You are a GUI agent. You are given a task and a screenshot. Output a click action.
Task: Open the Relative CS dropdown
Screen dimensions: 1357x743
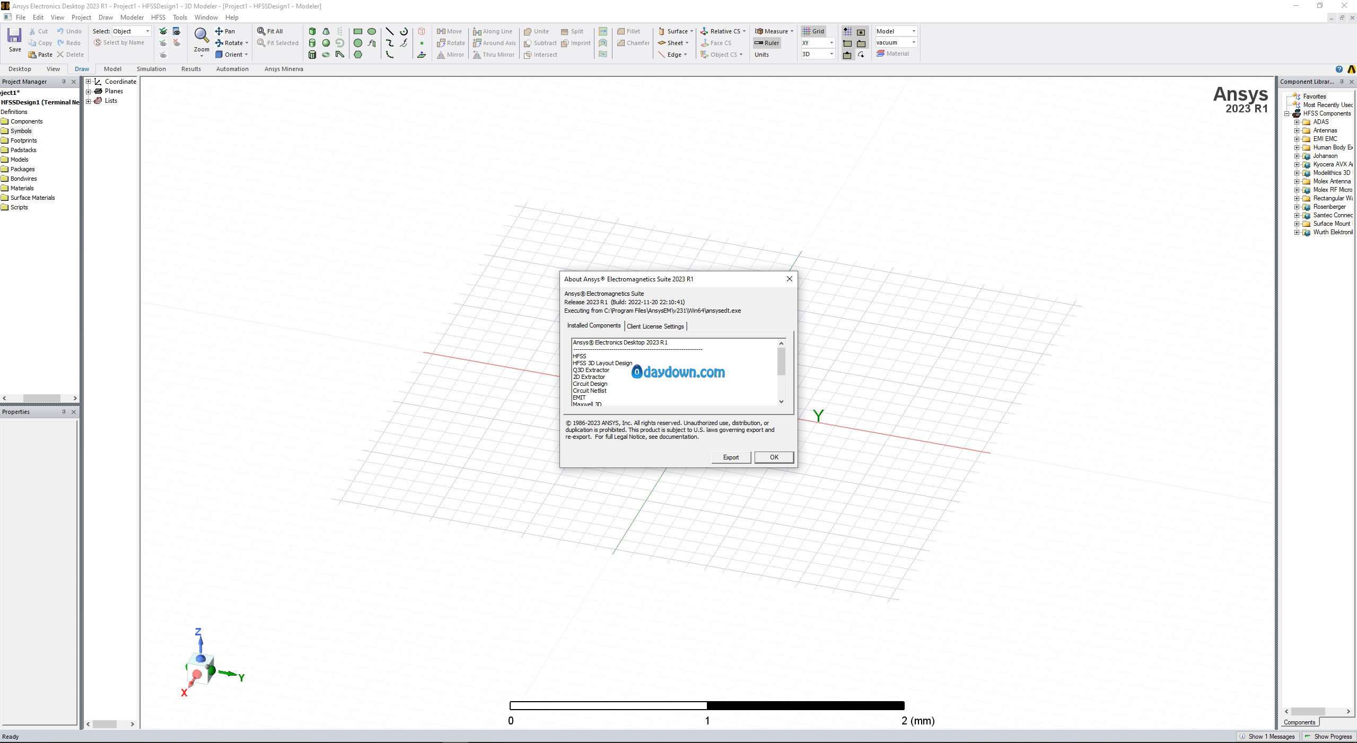click(x=723, y=31)
